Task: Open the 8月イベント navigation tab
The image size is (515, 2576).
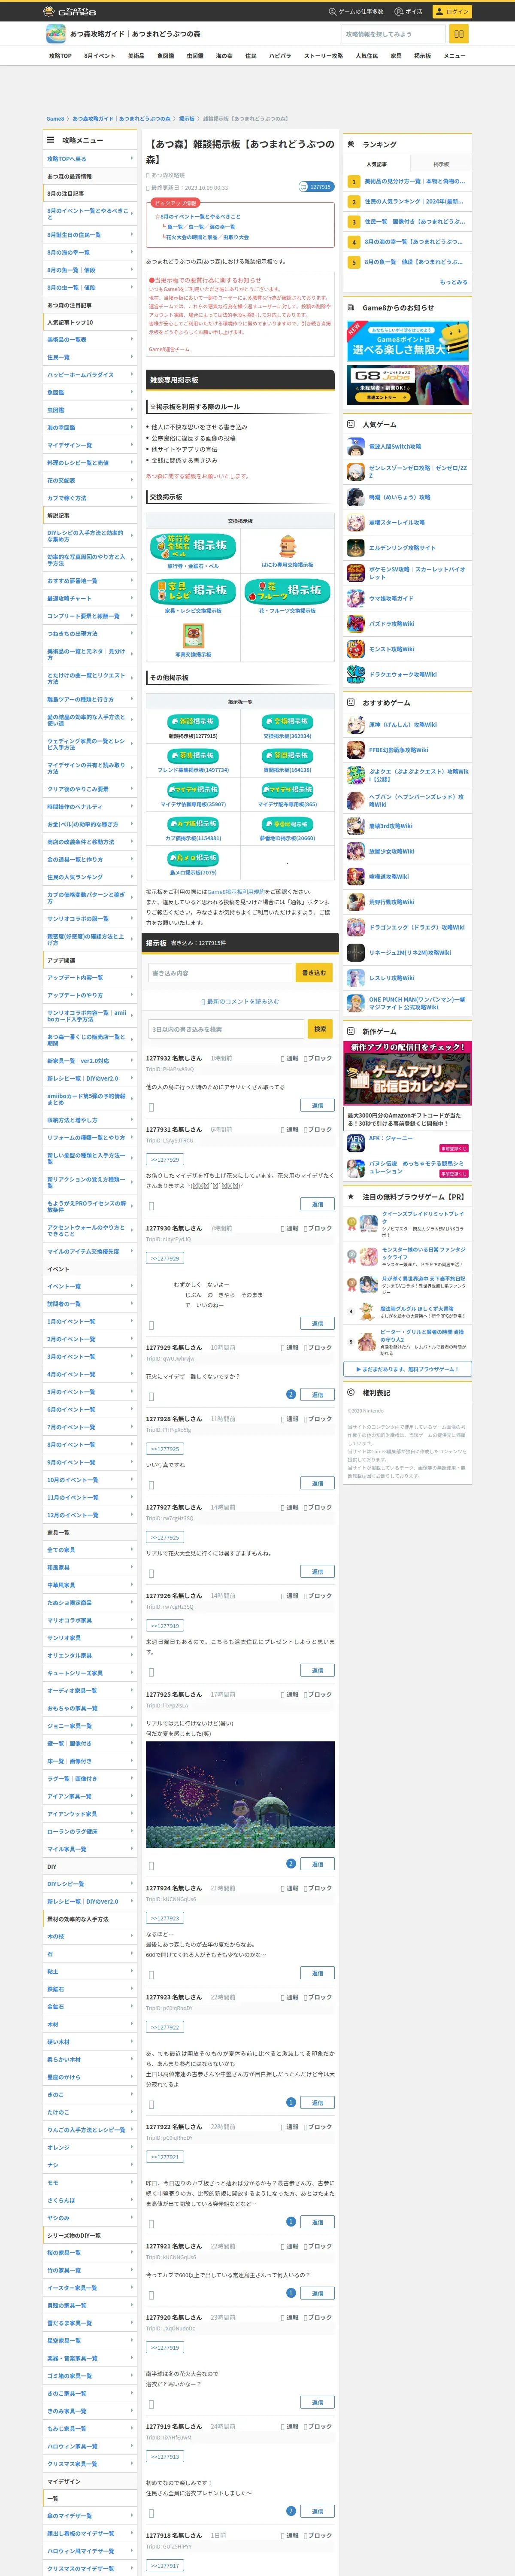Action: tap(99, 56)
